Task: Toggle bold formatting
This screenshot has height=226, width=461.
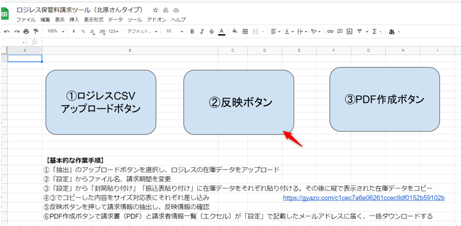Action: (192, 32)
